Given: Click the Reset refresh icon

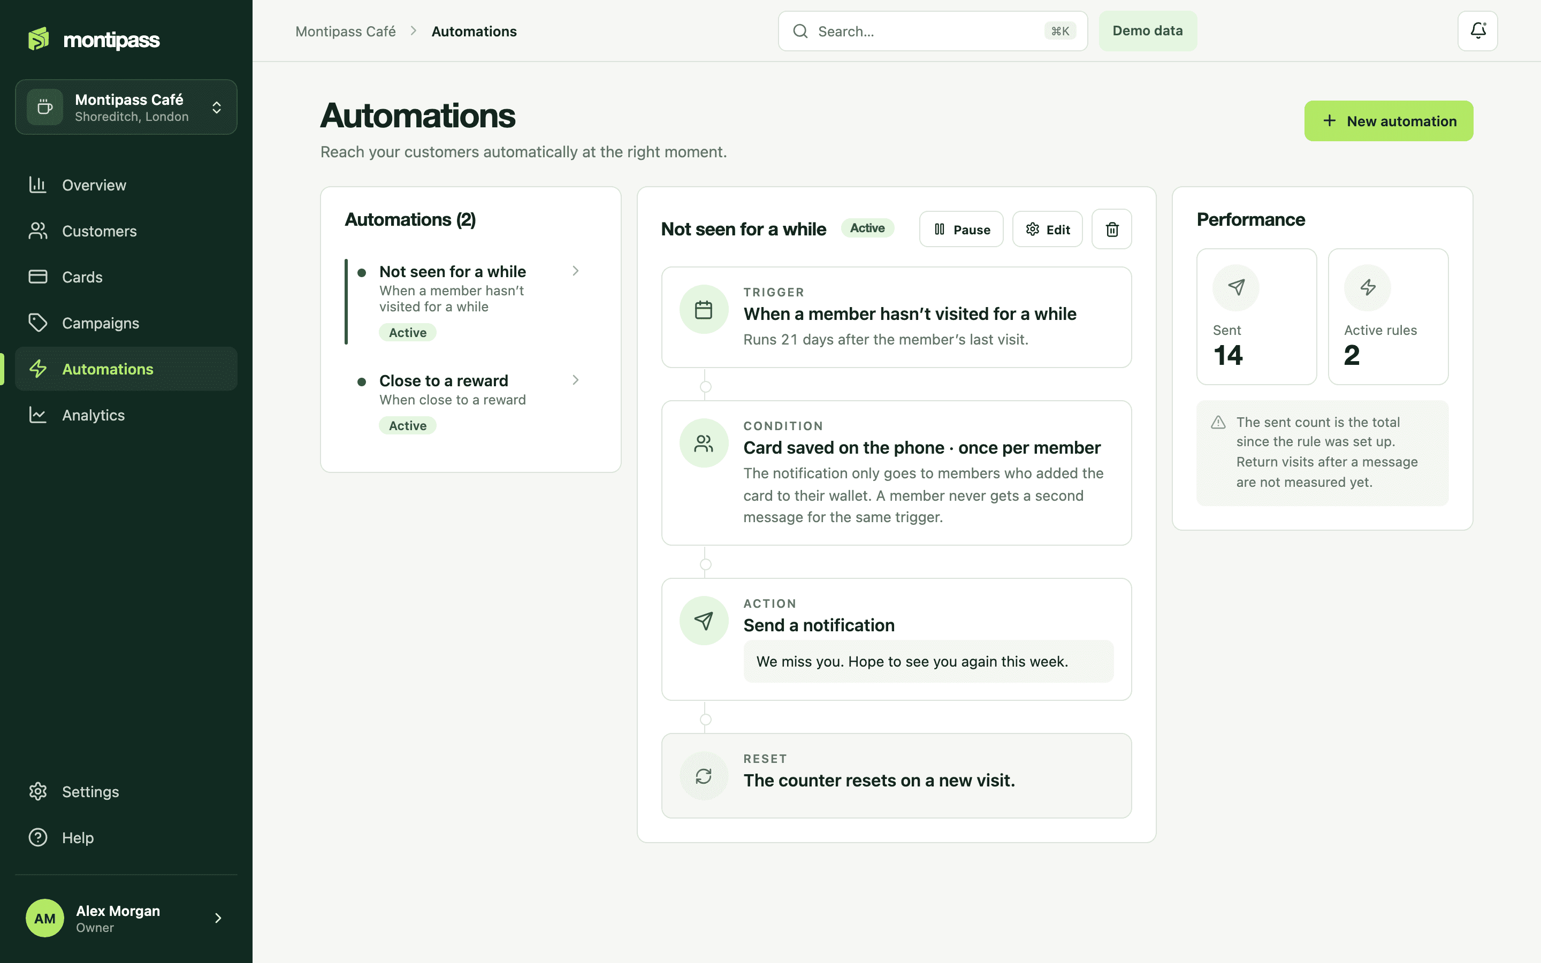Looking at the screenshot, I should 704,776.
